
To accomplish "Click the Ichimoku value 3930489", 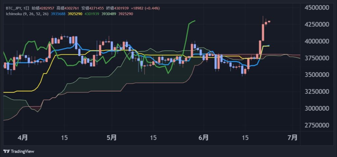I will pos(109,14).
